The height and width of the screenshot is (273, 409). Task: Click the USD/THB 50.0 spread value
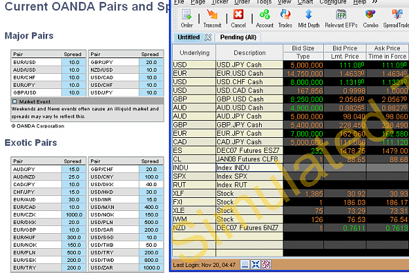[151, 245]
